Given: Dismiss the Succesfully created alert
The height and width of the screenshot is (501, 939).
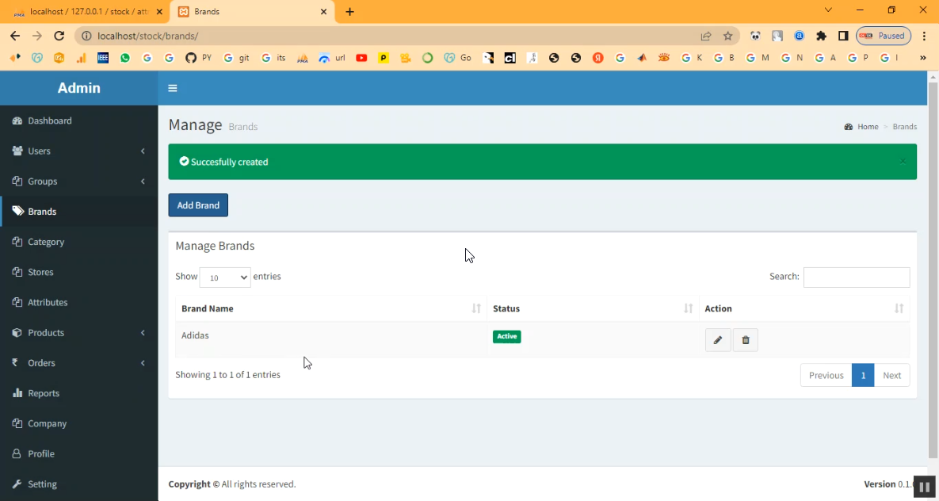Looking at the screenshot, I should pyautogui.click(x=903, y=161).
